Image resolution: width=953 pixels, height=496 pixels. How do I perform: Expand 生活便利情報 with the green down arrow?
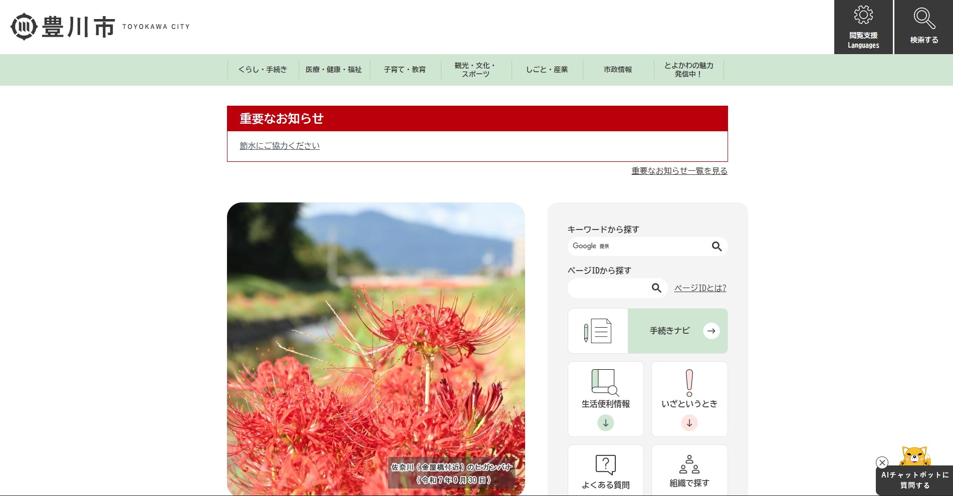tap(605, 423)
